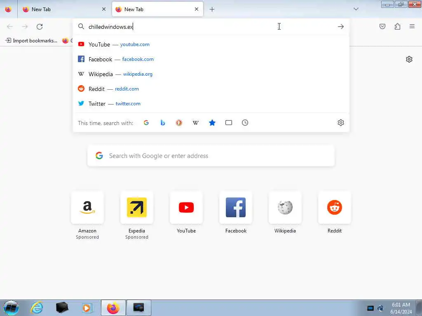Open search settings gear in dropdown

(x=341, y=123)
